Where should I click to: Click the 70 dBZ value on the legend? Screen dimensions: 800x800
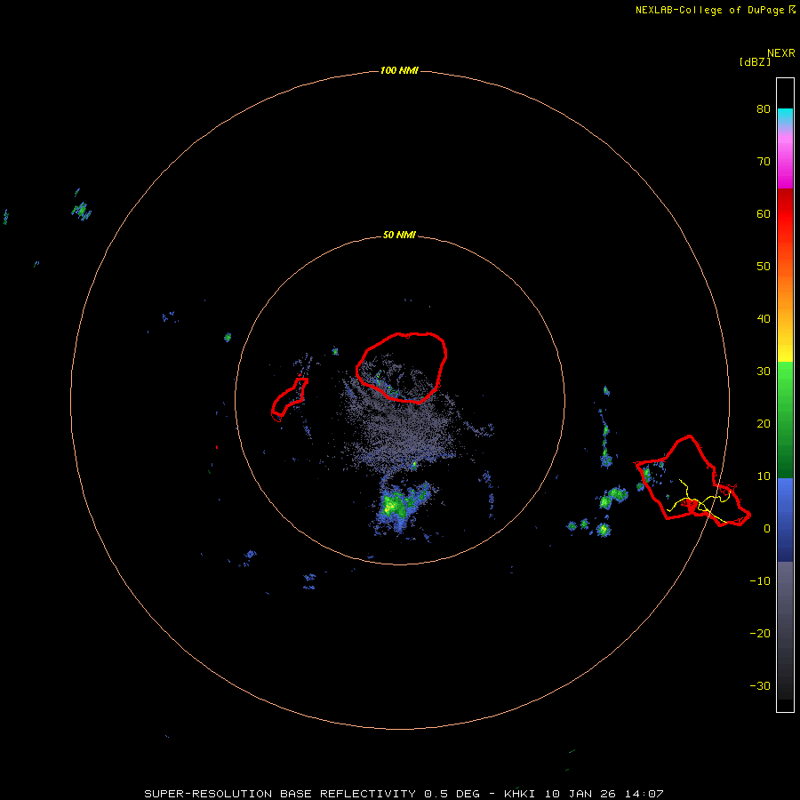(764, 162)
